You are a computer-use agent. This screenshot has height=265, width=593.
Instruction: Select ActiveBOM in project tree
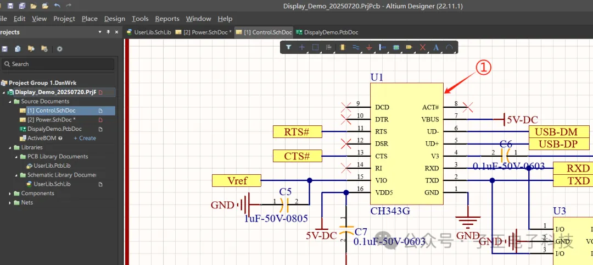[x=42, y=138]
